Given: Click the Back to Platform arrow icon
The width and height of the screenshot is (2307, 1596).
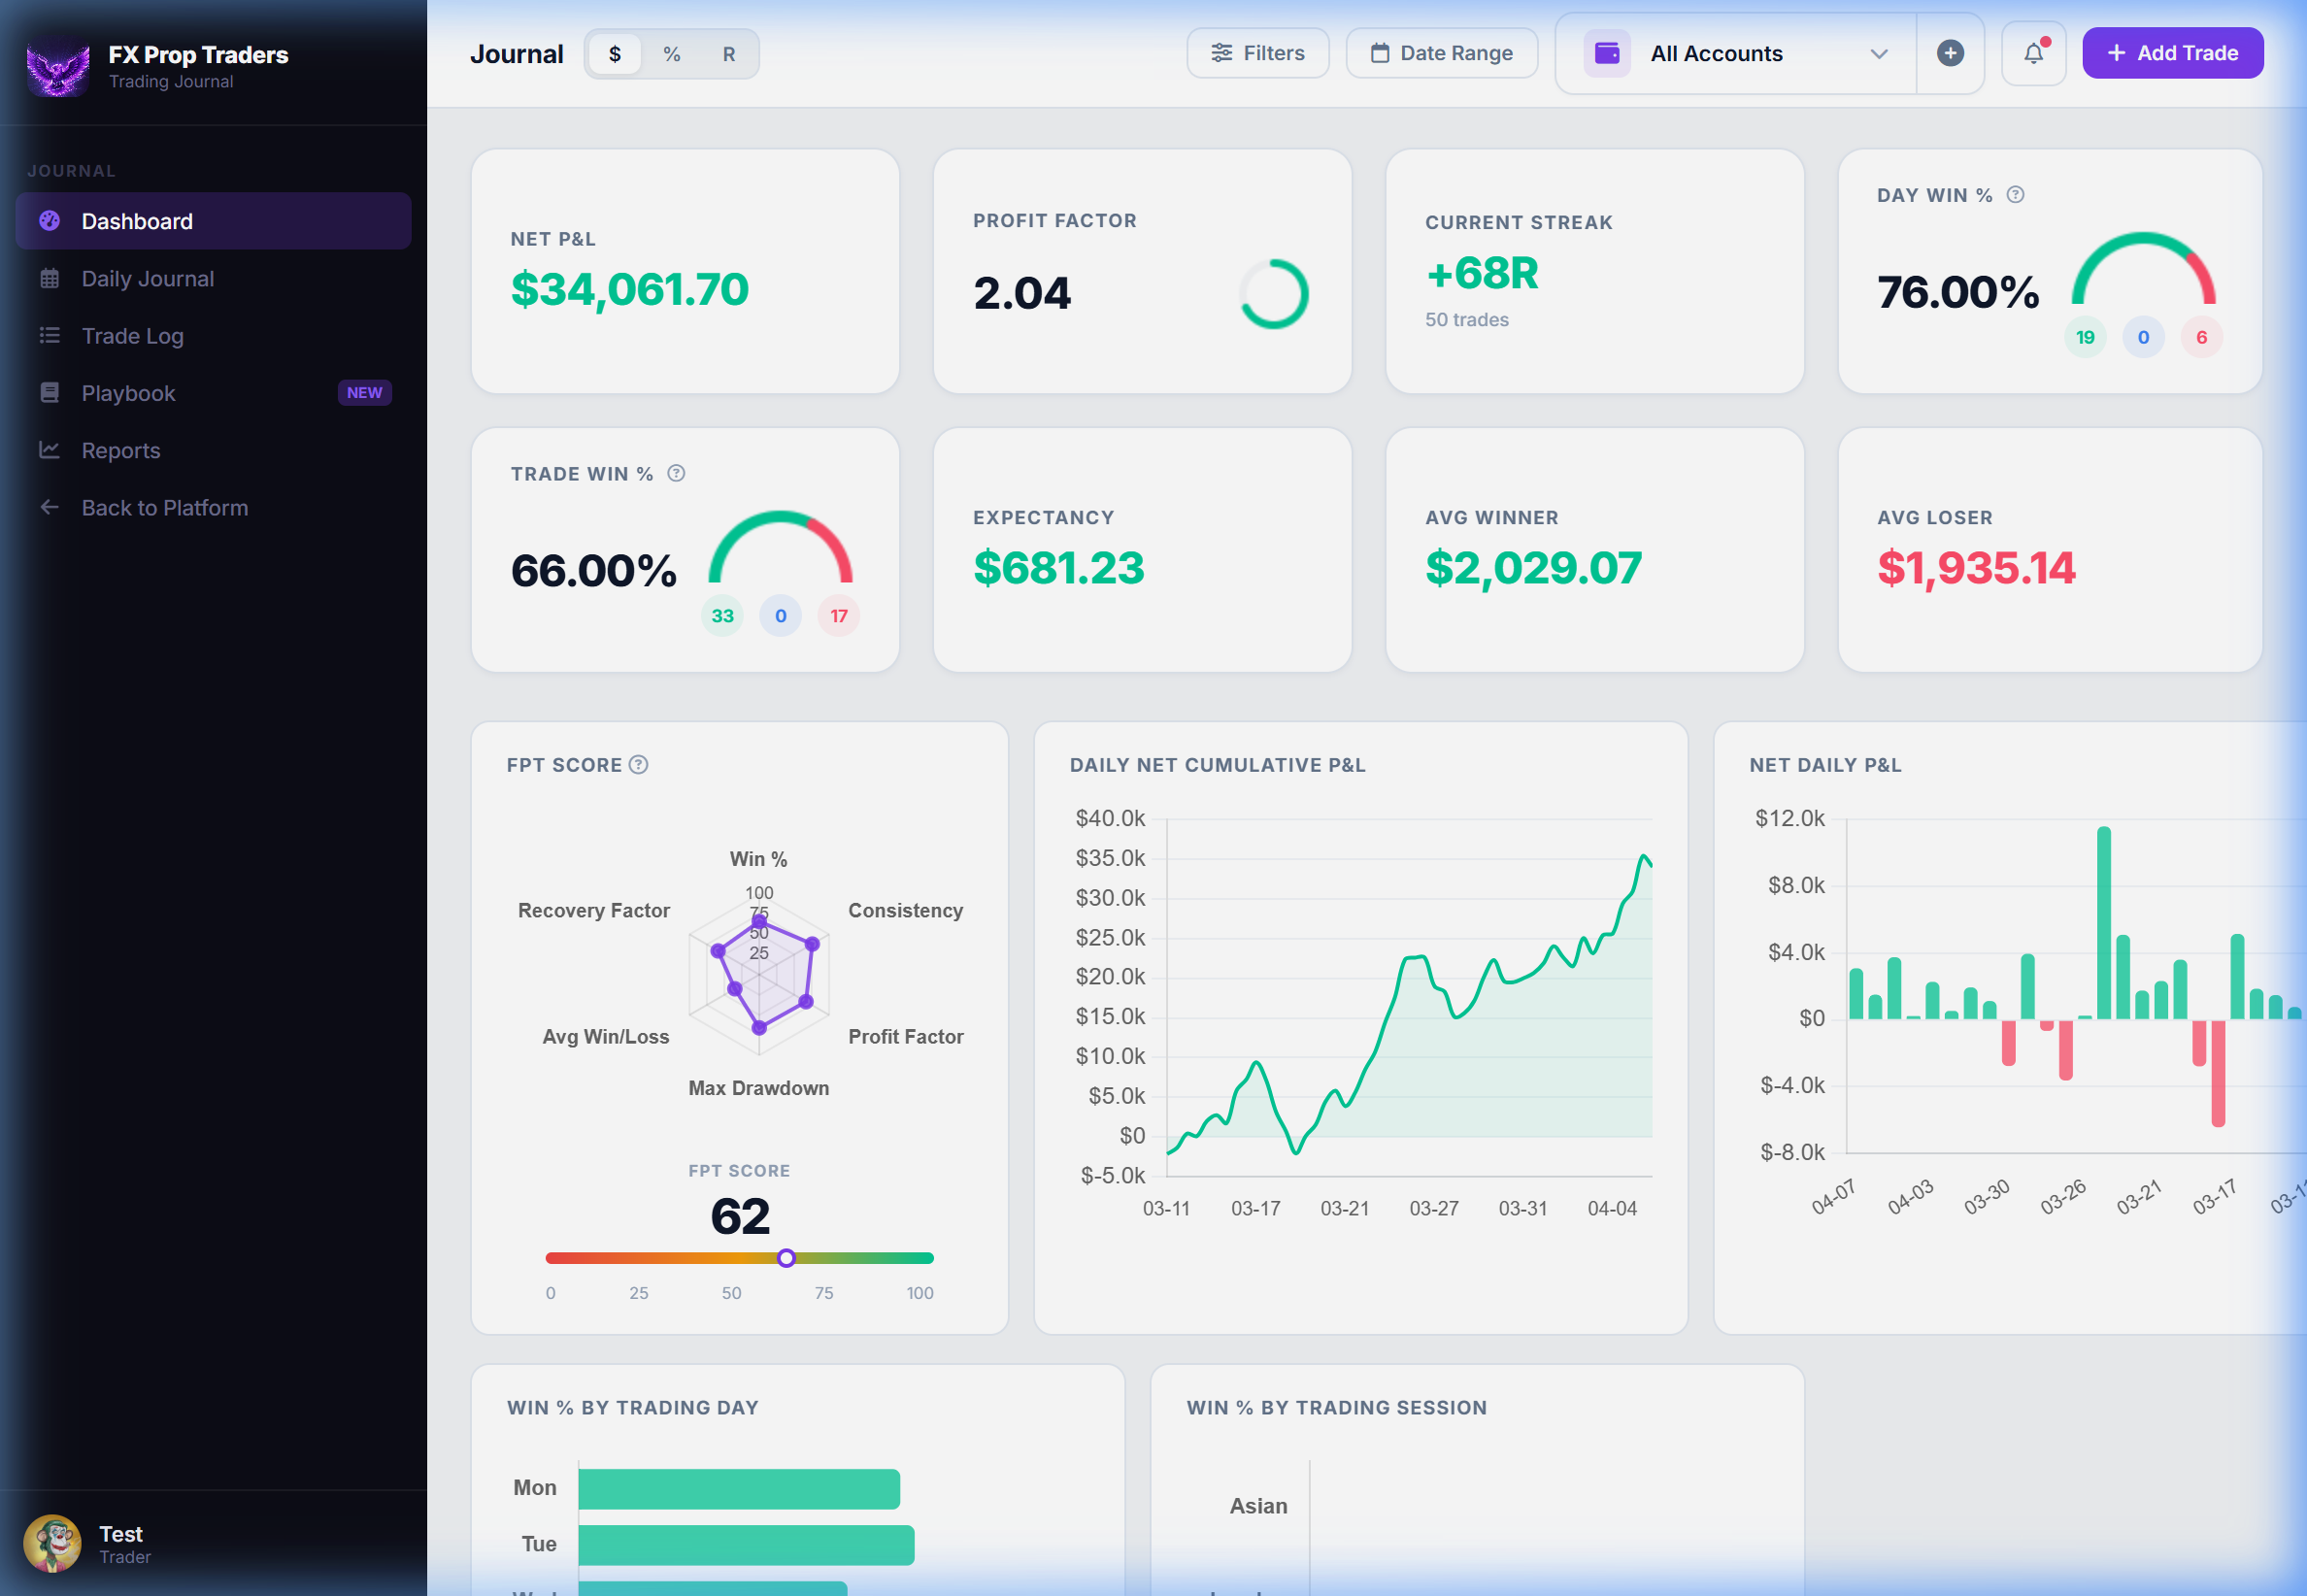Looking at the screenshot, I should 49,507.
